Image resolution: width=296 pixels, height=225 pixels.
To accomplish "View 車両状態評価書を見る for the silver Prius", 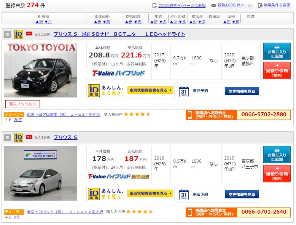I will pyautogui.click(x=150, y=193).
